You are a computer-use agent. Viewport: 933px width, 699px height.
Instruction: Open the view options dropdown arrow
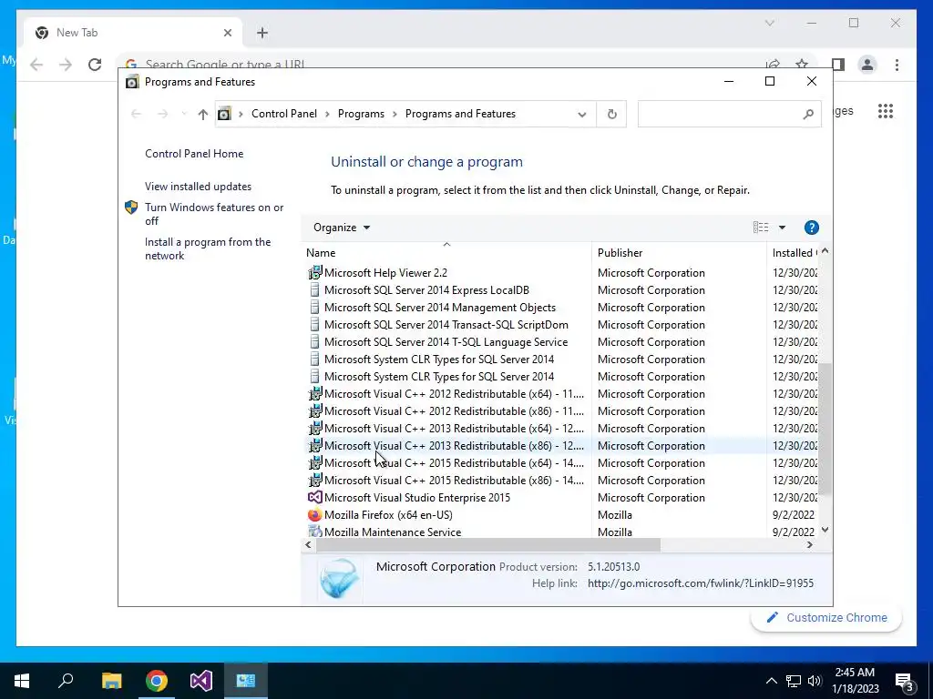click(x=782, y=228)
